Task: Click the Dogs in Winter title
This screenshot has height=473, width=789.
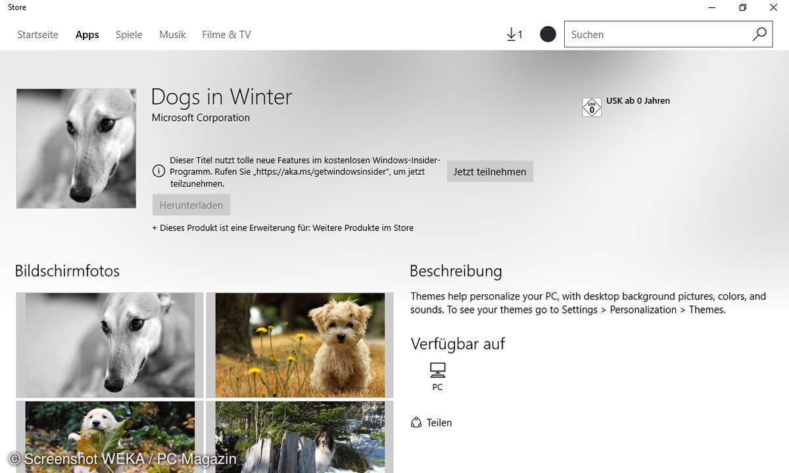Action: (222, 97)
